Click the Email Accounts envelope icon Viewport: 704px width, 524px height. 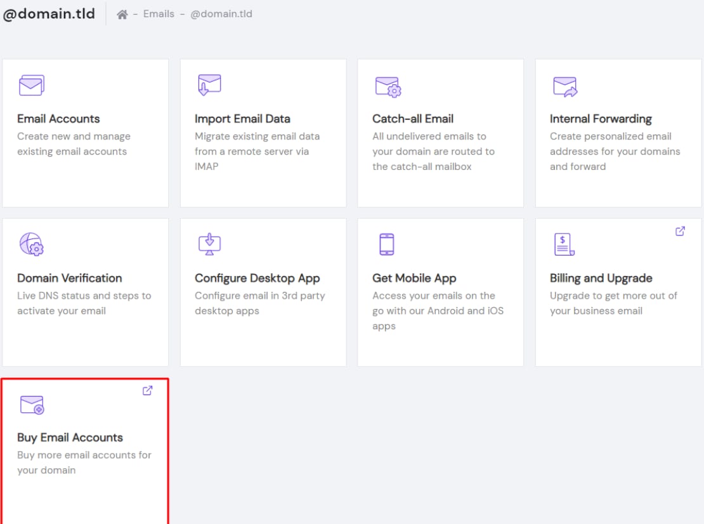coord(31,86)
